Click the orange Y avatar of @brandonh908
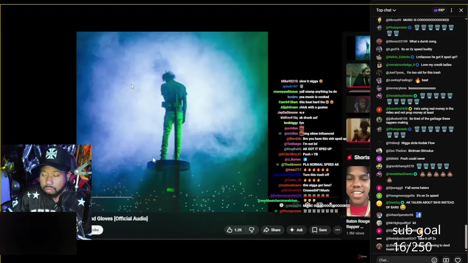Viewport: 468px width, 263px height. [379, 110]
